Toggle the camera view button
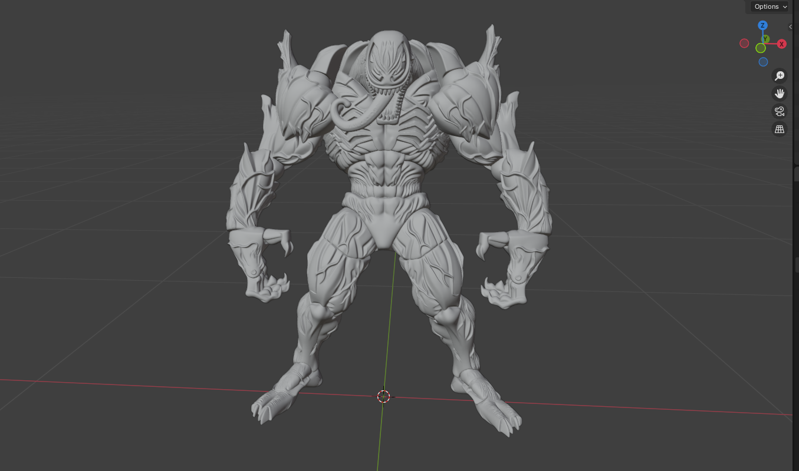799x471 pixels. 780,111
